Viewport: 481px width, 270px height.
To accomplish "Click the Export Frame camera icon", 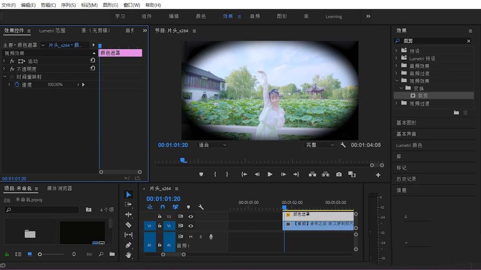I will pos(339,174).
